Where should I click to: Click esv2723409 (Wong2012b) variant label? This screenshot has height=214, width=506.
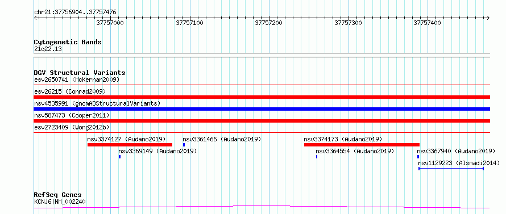(x=71, y=127)
